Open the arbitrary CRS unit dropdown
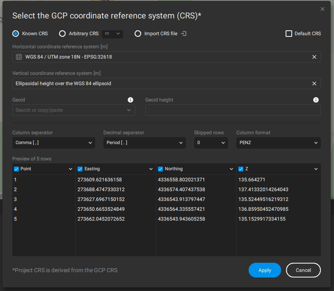Viewport: 334px width, 291px height. 112,34
